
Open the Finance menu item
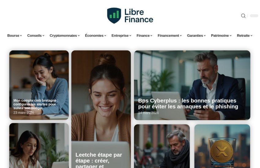[144, 36]
